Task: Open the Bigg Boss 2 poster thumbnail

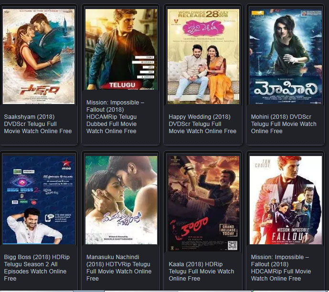Action: tap(39, 200)
